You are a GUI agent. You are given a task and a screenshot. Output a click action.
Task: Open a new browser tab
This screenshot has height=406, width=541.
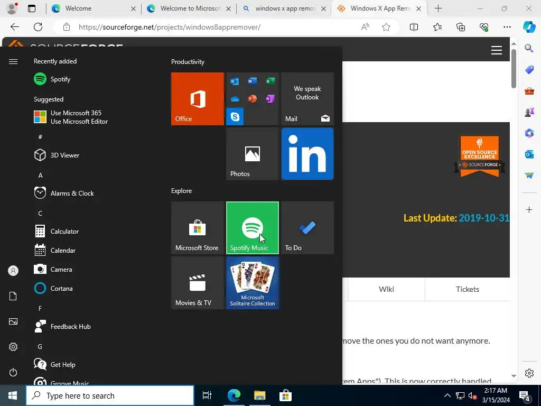coord(438,8)
